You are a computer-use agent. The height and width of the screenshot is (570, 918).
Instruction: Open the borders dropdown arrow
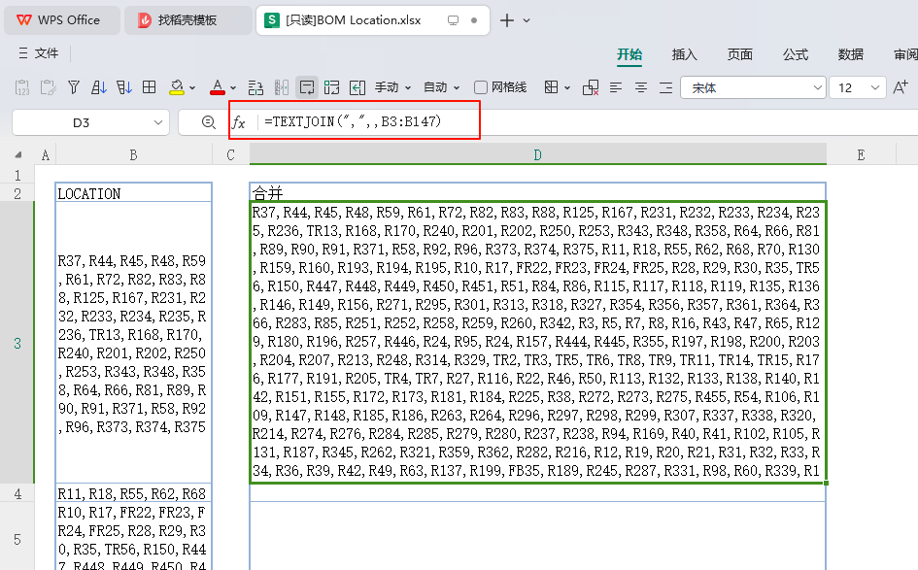tap(566, 88)
